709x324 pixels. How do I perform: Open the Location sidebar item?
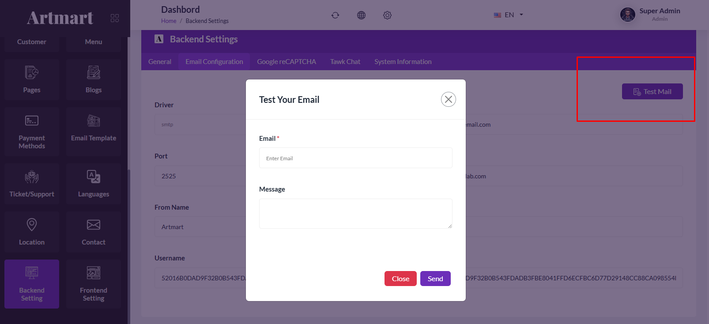coord(32,232)
